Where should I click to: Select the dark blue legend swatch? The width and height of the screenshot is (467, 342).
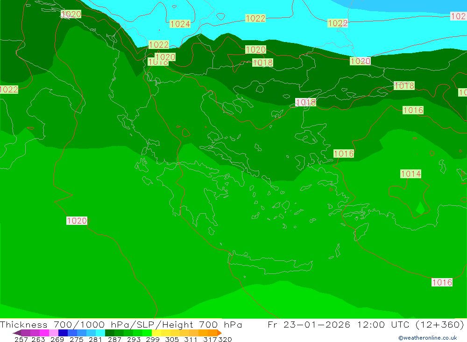pyautogui.click(x=63, y=333)
